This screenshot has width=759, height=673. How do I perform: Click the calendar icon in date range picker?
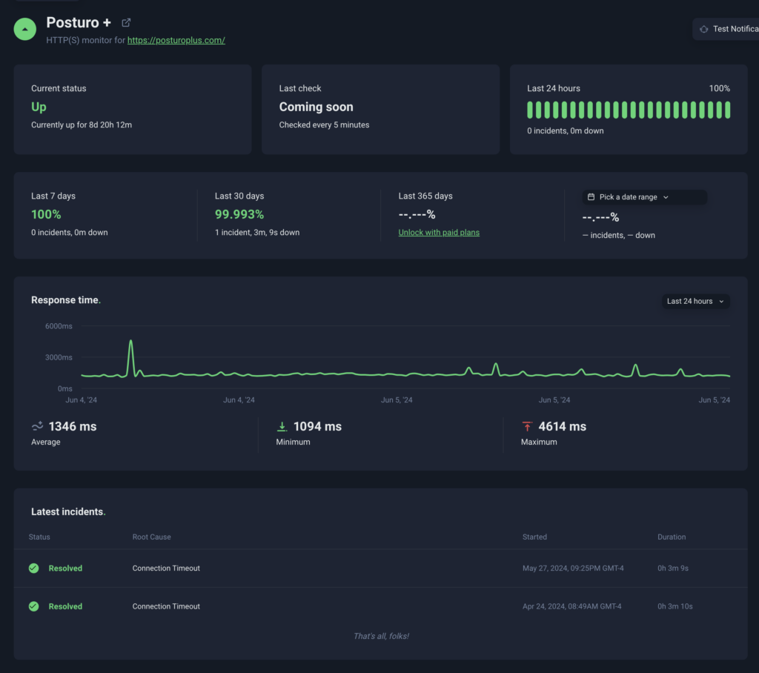coord(591,197)
